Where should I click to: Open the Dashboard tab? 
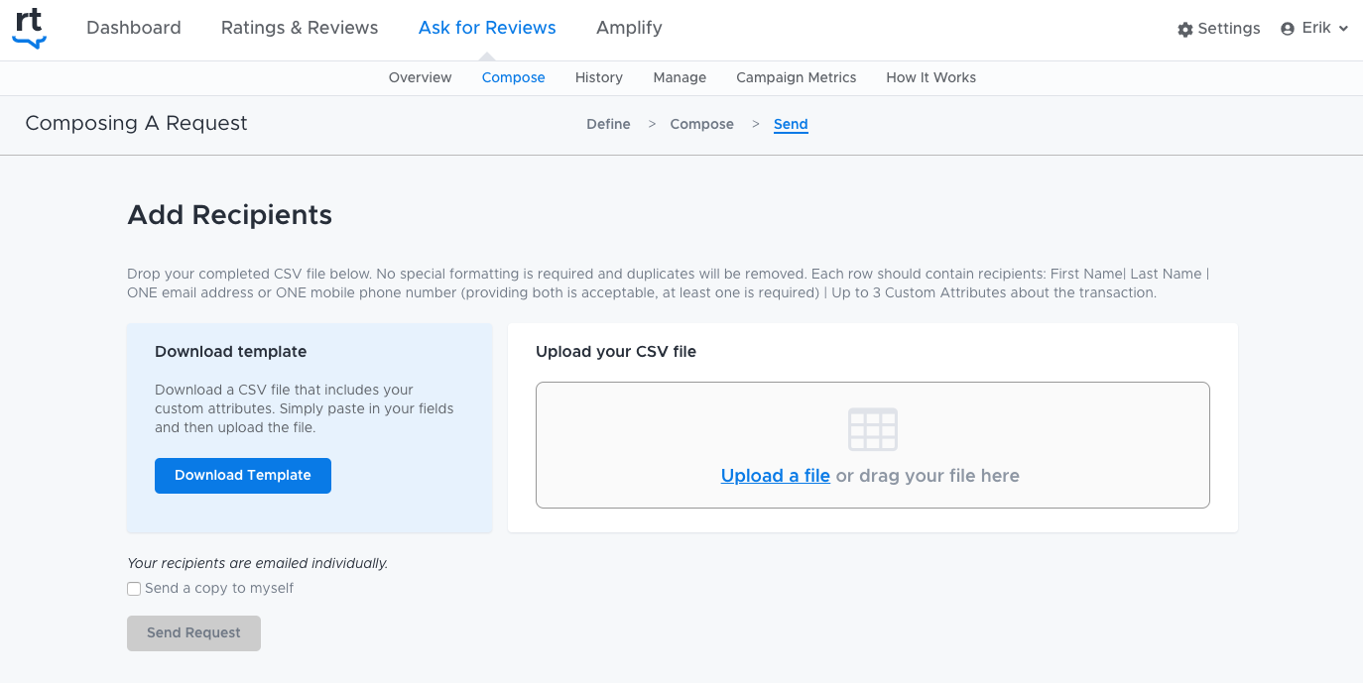134,28
